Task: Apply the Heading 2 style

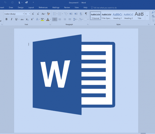Action: click(x=128, y=16)
